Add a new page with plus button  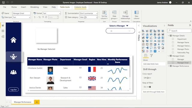tap(37, 102)
